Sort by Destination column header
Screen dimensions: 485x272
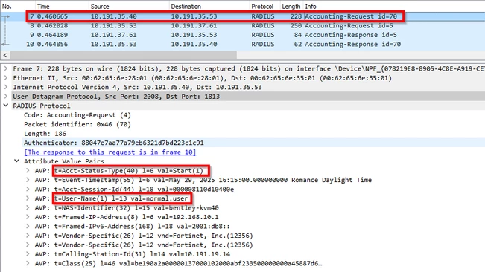click(x=186, y=7)
